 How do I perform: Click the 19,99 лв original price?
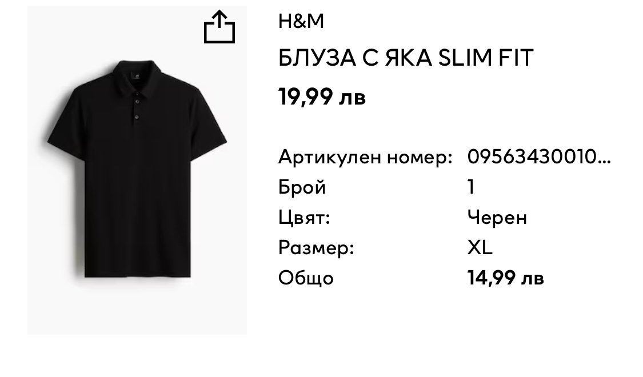coord(322,97)
